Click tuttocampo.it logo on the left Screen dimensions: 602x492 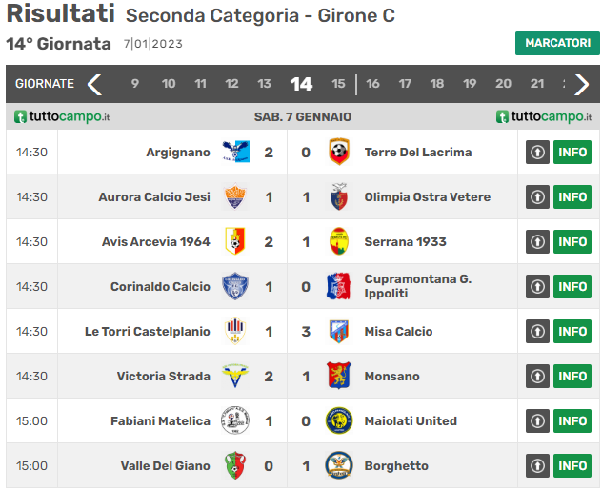[x=62, y=116]
